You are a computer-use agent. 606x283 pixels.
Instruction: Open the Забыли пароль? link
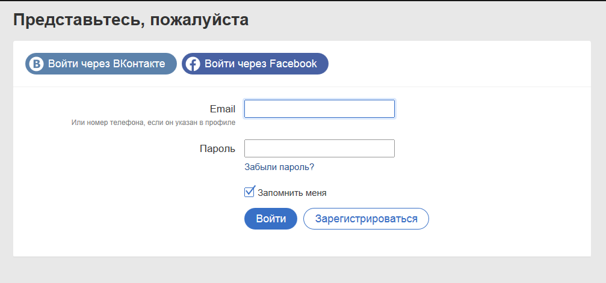(279, 167)
